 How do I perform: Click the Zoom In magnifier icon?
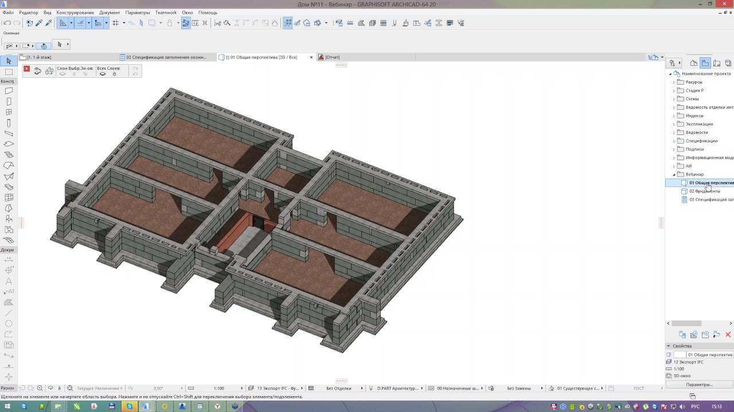[40, 388]
